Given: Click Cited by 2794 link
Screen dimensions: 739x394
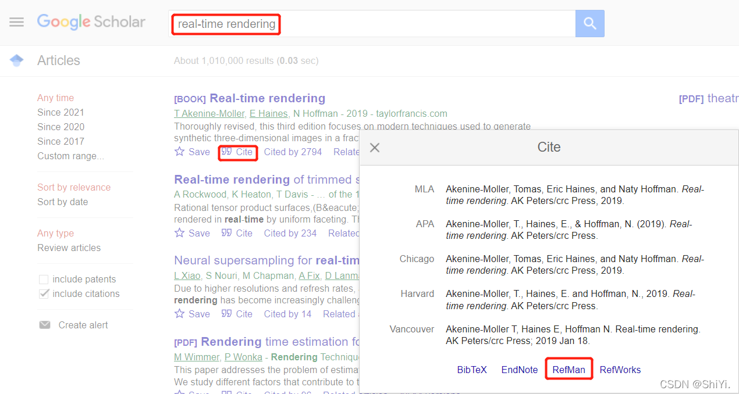Looking at the screenshot, I should [x=293, y=152].
